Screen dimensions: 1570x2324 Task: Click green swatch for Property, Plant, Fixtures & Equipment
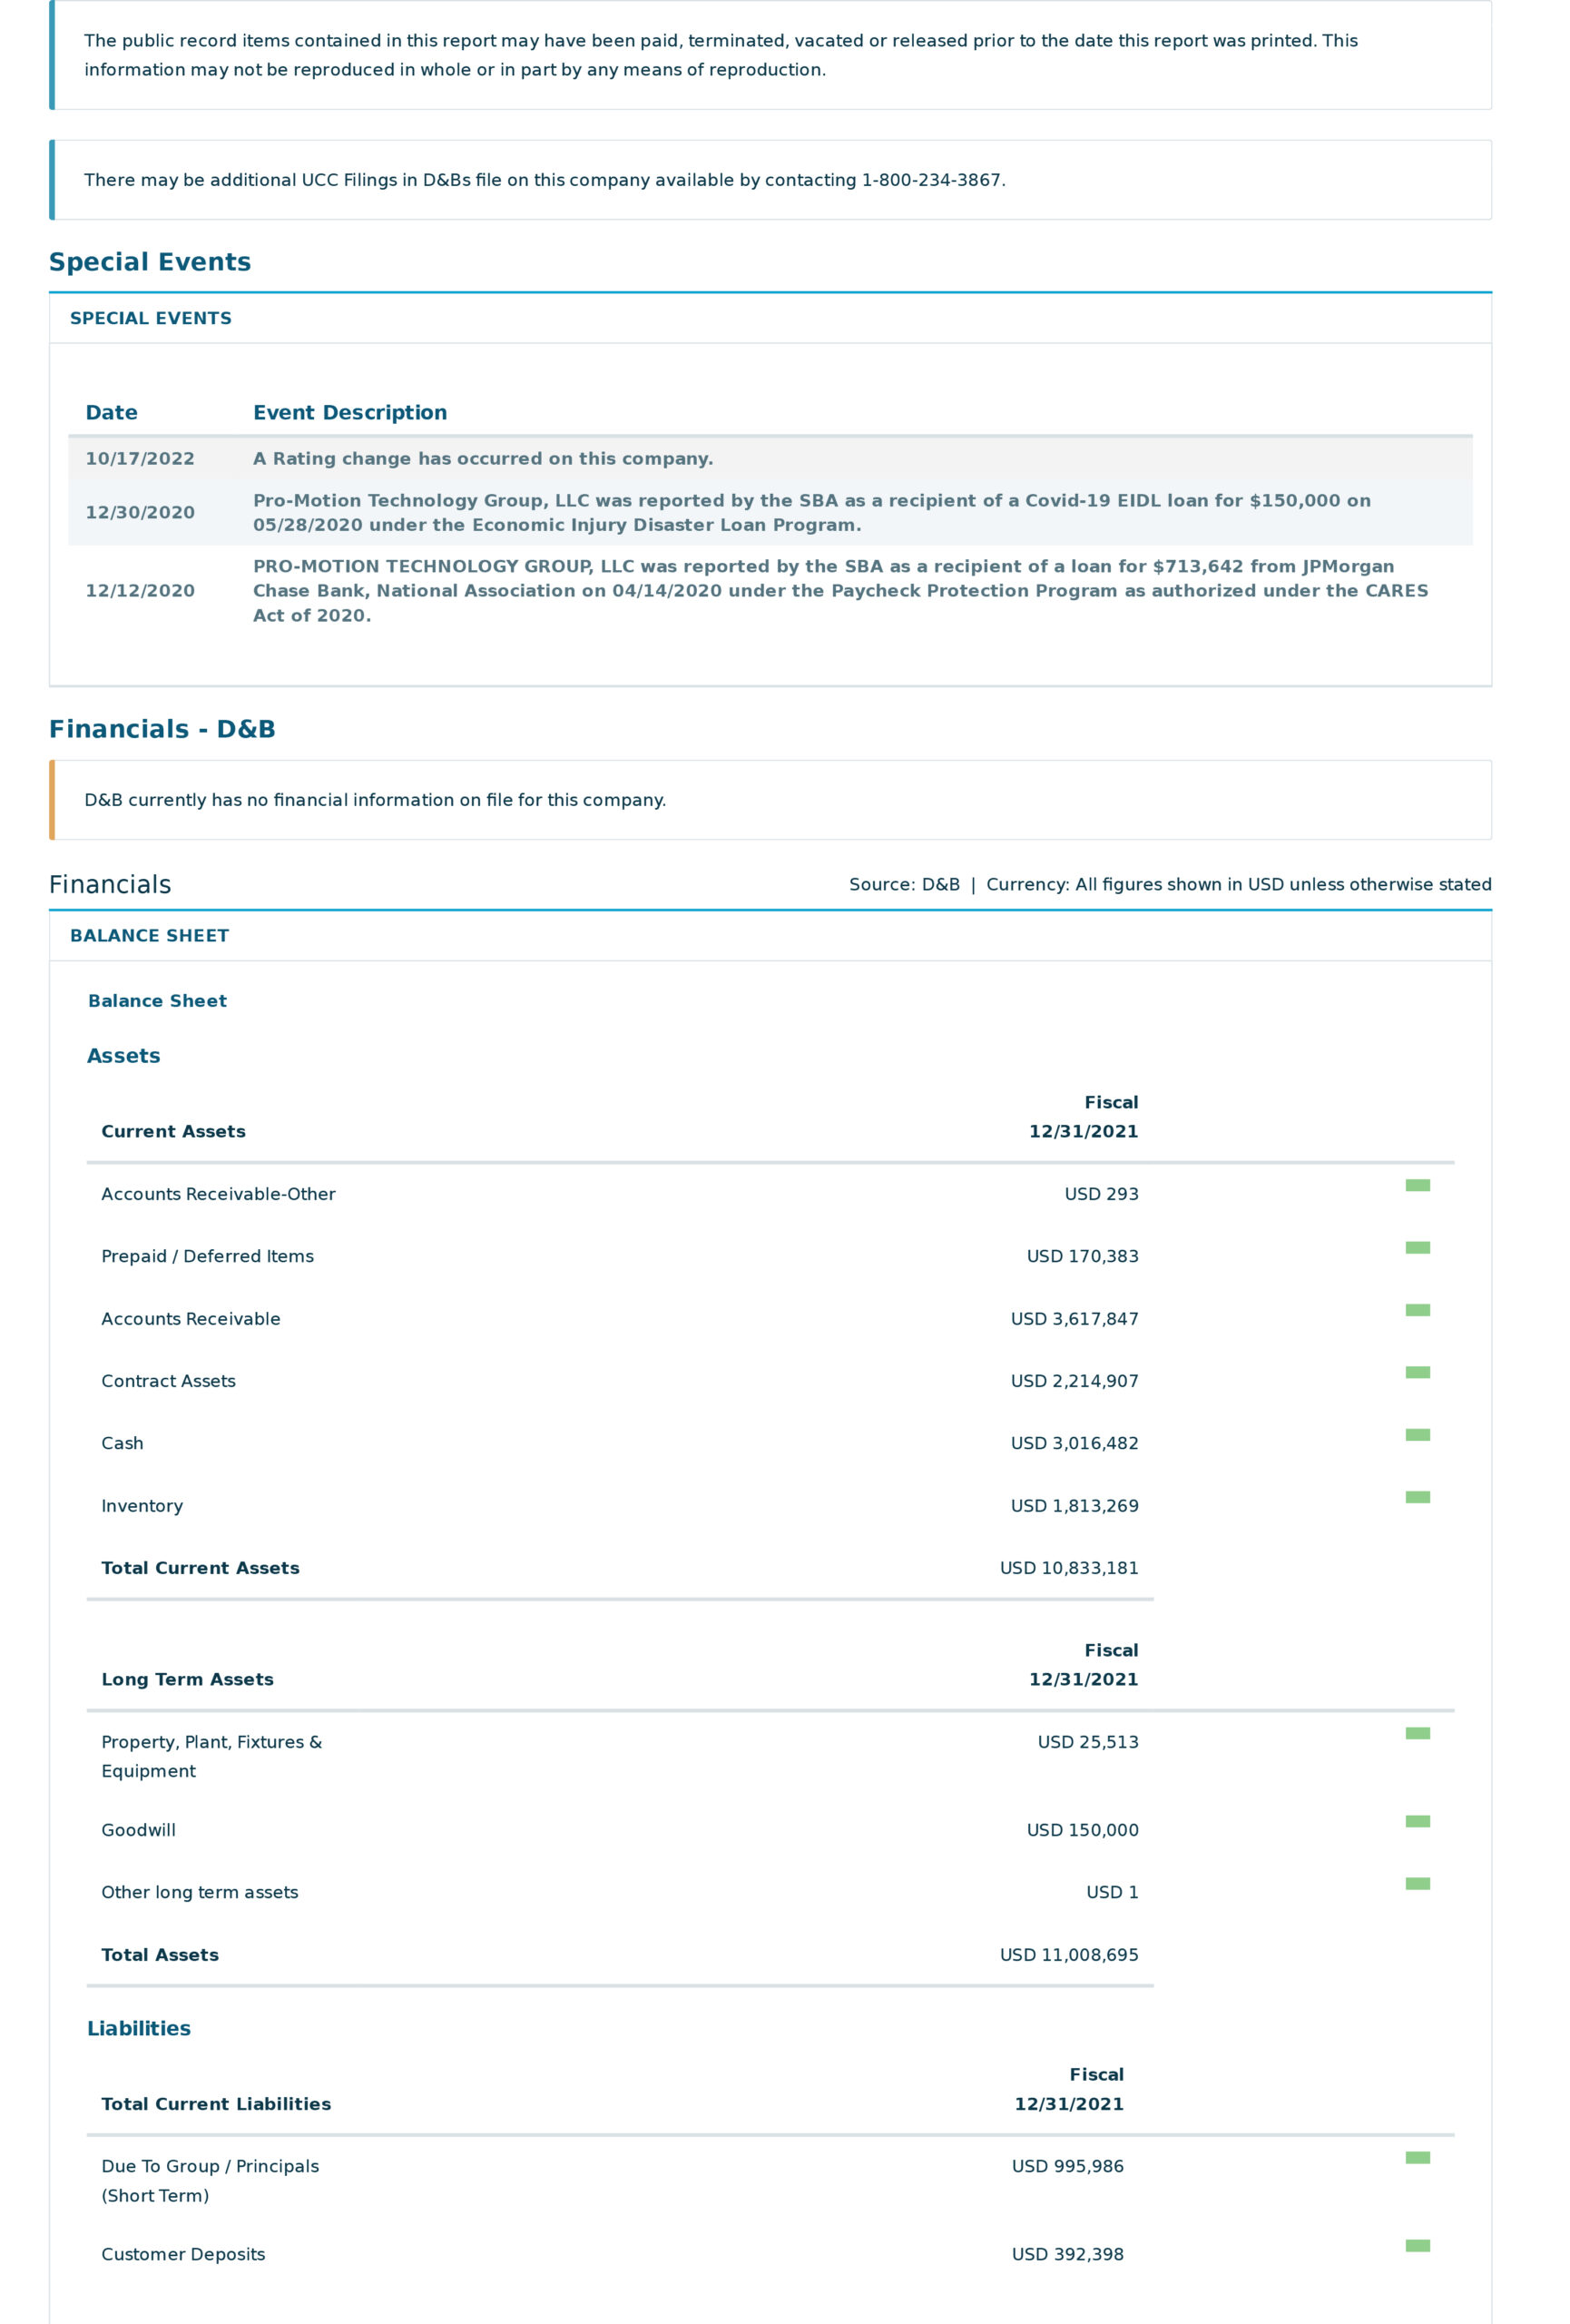tap(1418, 1733)
